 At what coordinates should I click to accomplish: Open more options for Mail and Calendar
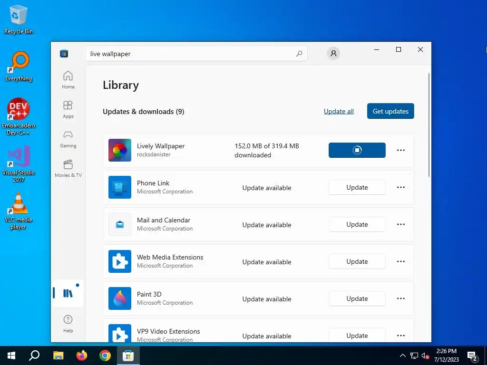click(x=400, y=224)
